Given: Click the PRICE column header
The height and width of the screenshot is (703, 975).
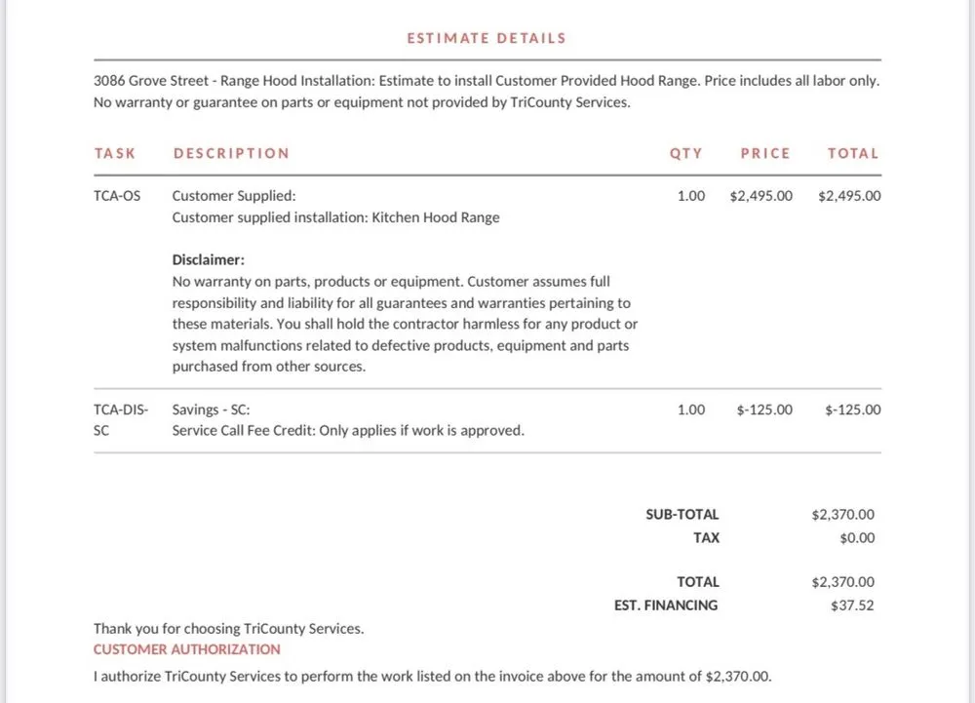Looking at the screenshot, I should pyautogui.click(x=765, y=153).
